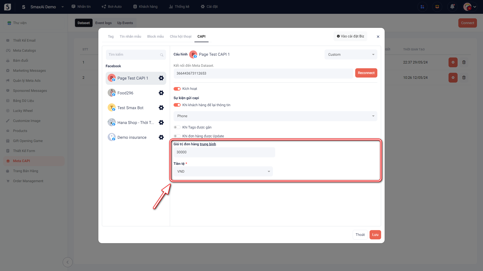Click gear icon next to Demo insurance
Image resolution: width=483 pixels, height=271 pixels.
pyautogui.click(x=161, y=137)
